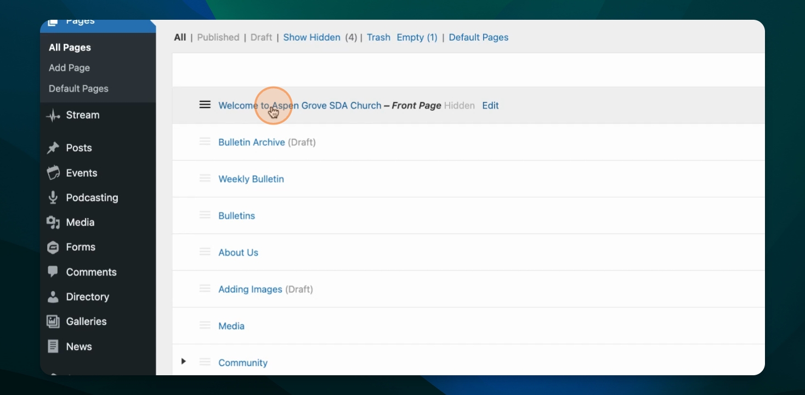The width and height of the screenshot is (805, 395).
Task: Click the Media sidebar icon
Action: (53, 222)
